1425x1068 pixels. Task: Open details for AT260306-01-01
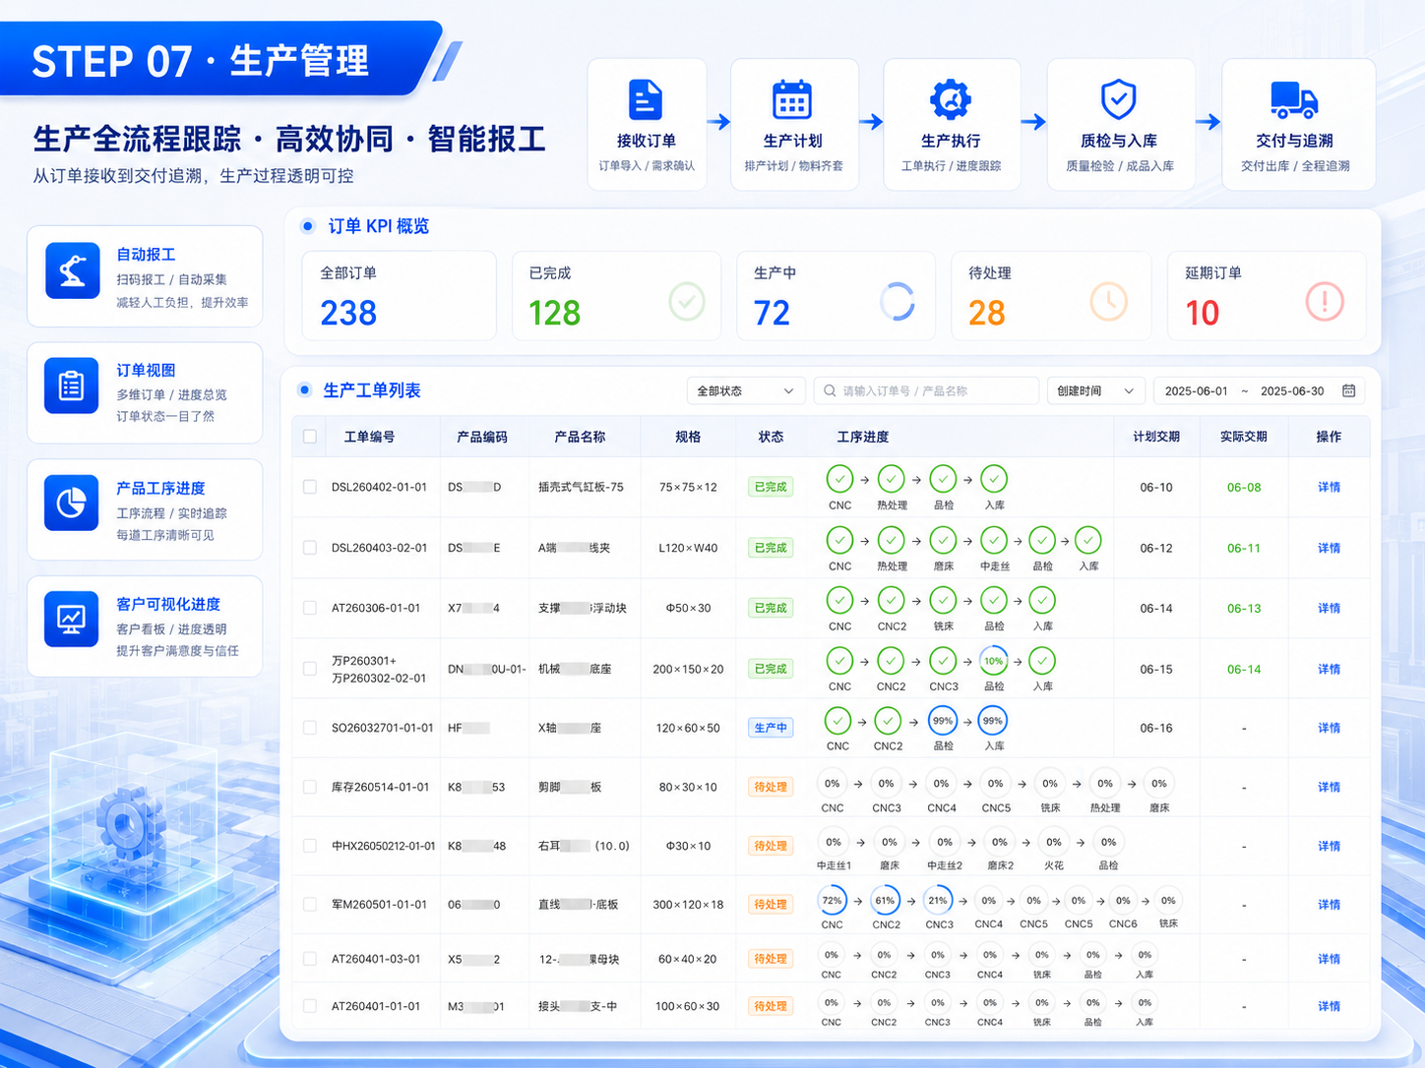(x=1329, y=608)
